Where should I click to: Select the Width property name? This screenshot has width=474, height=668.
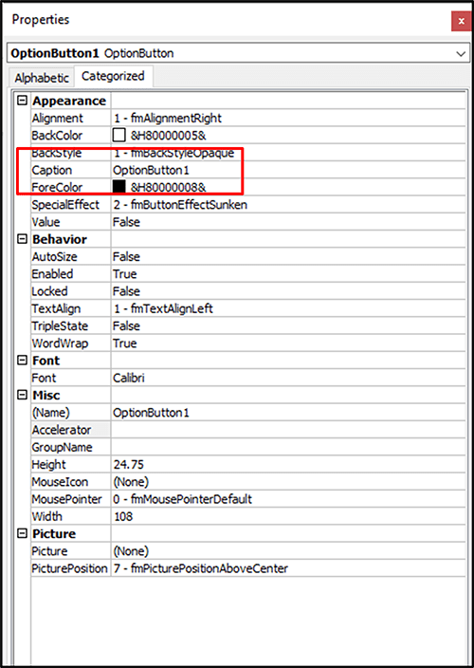coord(46,517)
